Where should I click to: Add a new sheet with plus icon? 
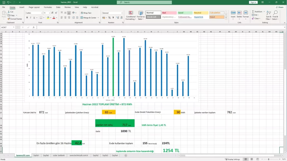click(x=126, y=155)
